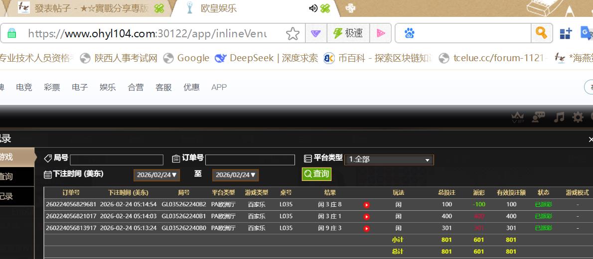Click the browser URL address field
The width and height of the screenshot is (593, 259).
click(x=148, y=34)
